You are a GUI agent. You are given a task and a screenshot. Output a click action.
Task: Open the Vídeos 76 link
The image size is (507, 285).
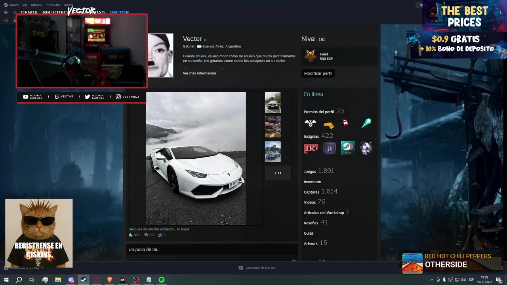click(x=314, y=202)
